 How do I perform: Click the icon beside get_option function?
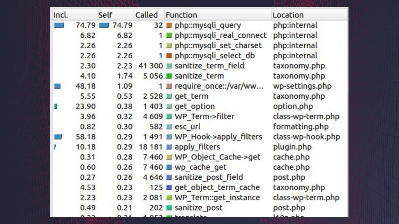pyautogui.click(x=169, y=106)
